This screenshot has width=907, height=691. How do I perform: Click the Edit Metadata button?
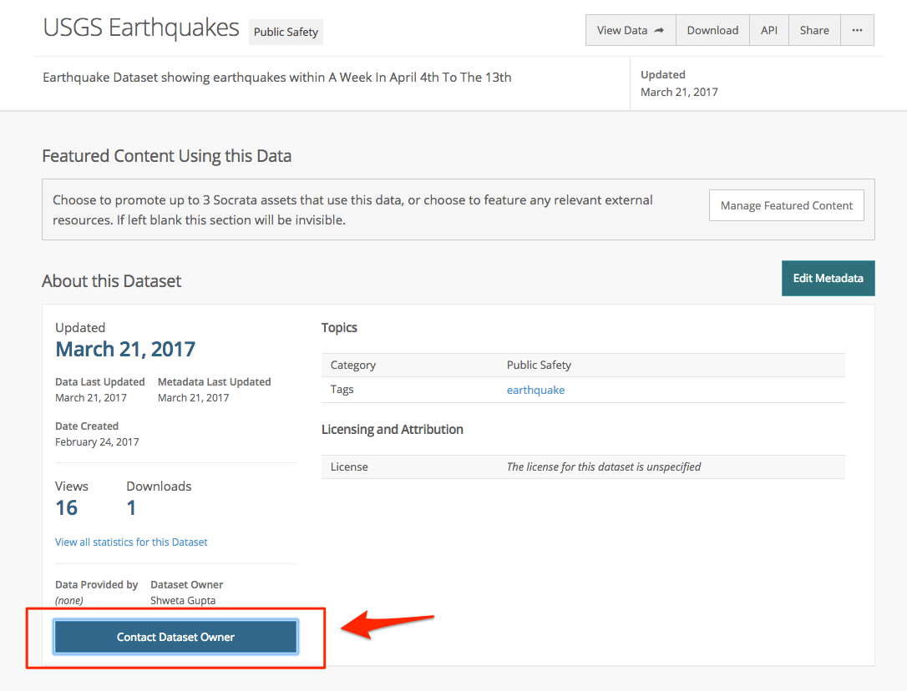(x=828, y=278)
